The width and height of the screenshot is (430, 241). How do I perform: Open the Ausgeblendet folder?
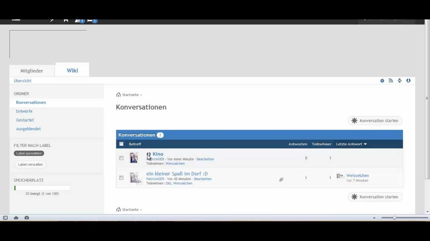(28, 129)
